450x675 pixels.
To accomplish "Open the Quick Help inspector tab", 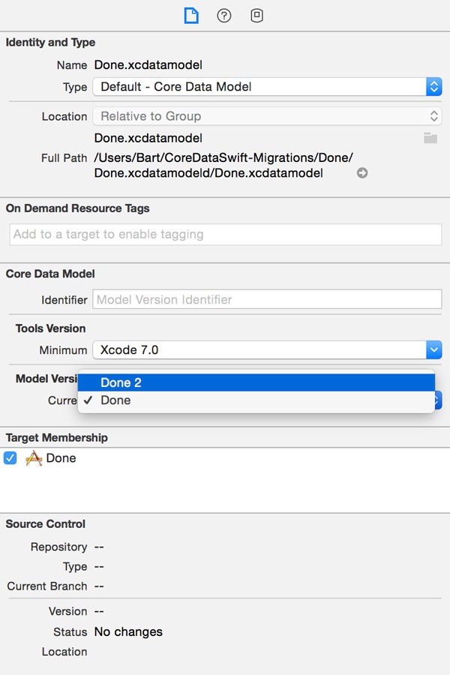I will click(224, 16).
